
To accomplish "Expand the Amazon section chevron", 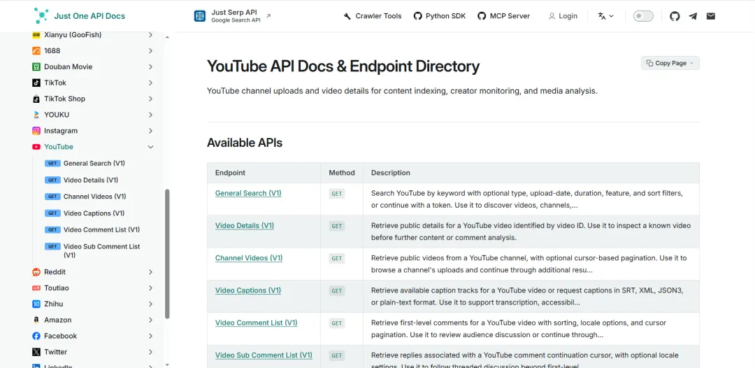I will point(151,320).
